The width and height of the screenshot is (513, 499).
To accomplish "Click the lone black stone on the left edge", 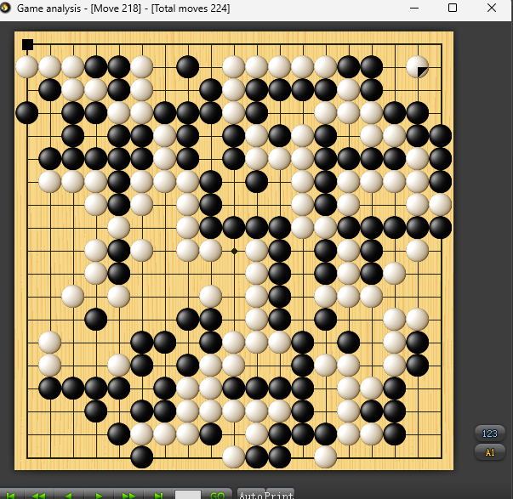I will [x=27, y=112].
